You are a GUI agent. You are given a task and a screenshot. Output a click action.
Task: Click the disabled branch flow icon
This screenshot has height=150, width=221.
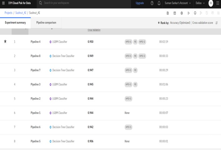201,13
